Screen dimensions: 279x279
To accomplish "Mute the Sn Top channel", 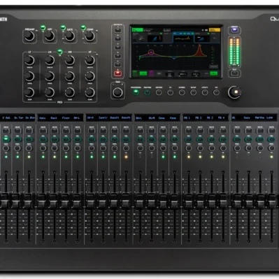I will click(17, 130).
